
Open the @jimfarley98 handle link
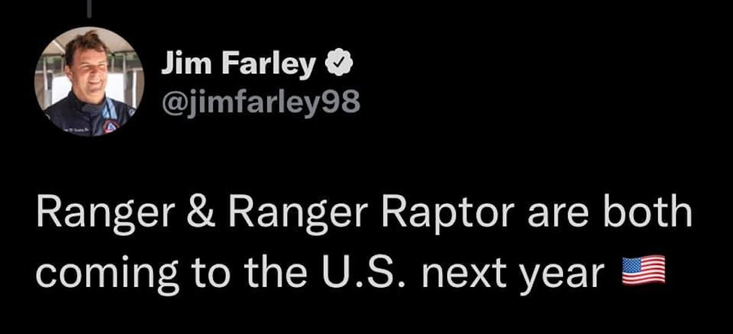click(x=260, y=101)
